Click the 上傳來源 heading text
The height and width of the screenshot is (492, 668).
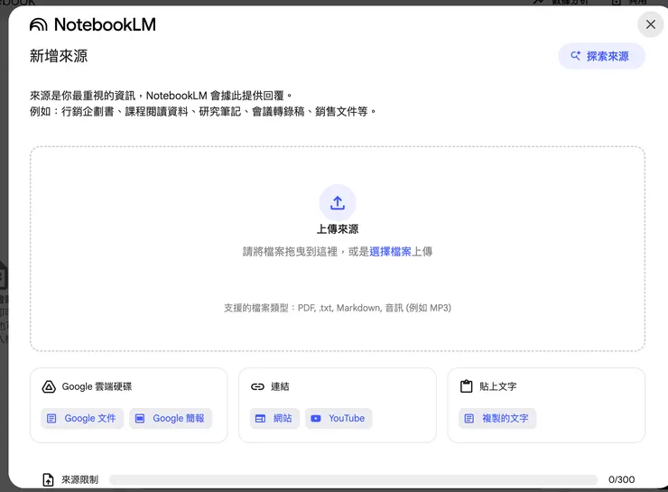coord(338,229)
